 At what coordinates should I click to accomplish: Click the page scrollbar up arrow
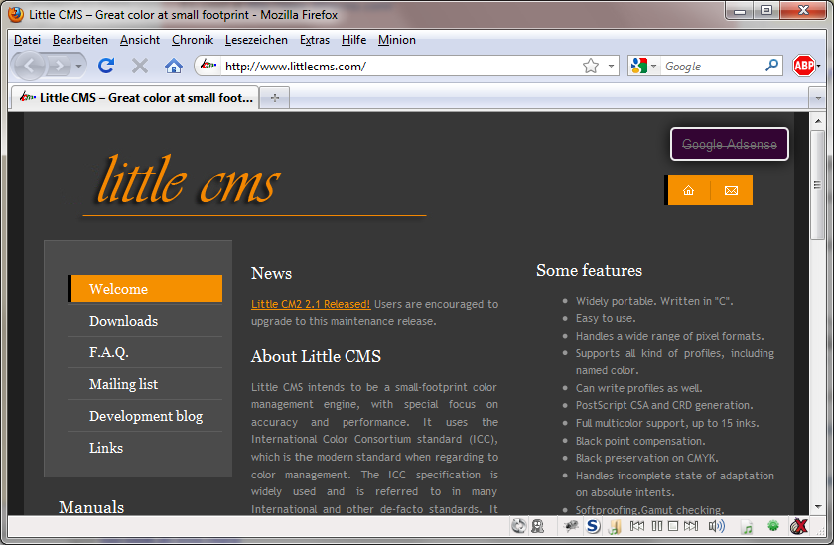click(x=817, y=121)
